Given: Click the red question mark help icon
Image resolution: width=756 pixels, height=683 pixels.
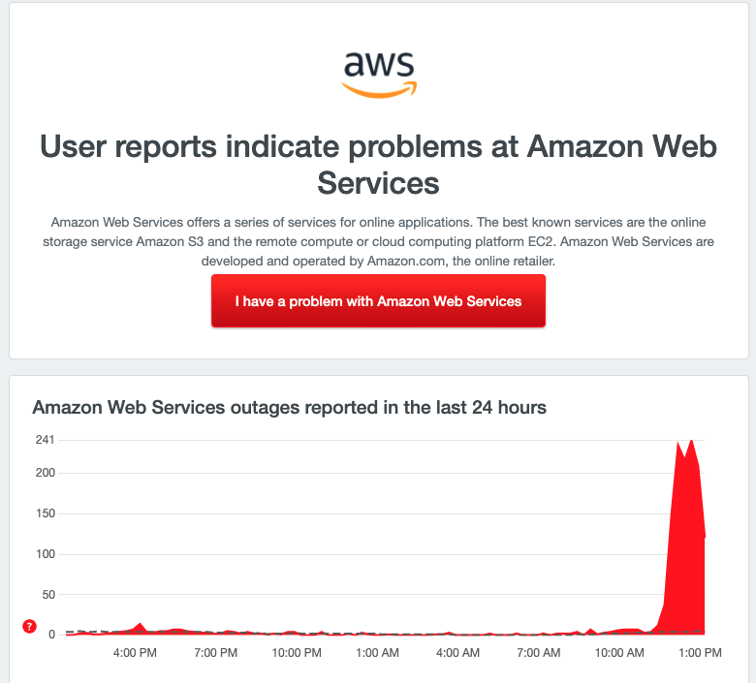Looking at the screenshot, I should click(x=29, y=626).
